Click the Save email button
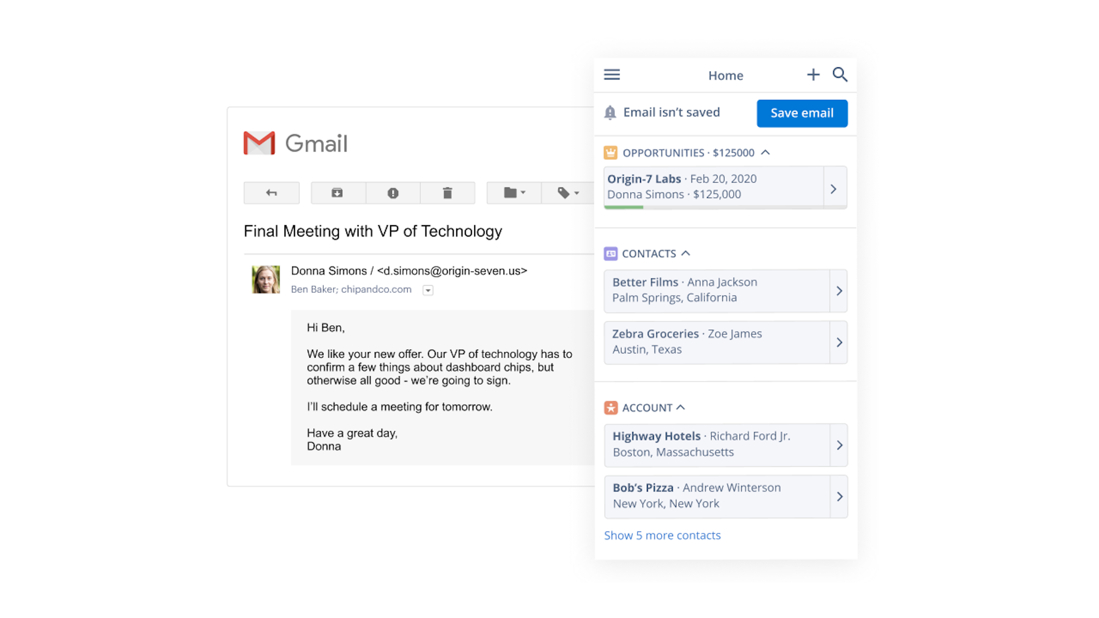The width and height of the screenshot is (1099, 618). pos(802,113)
